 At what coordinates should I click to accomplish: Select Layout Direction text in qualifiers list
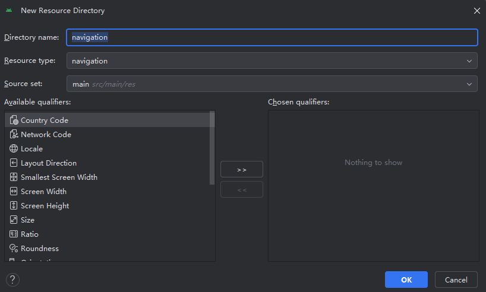[x=49, y=163]
